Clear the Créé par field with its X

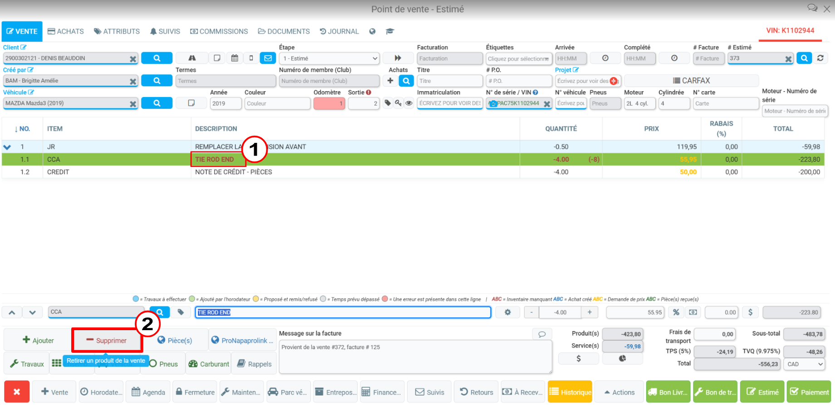tap(133, 81)
